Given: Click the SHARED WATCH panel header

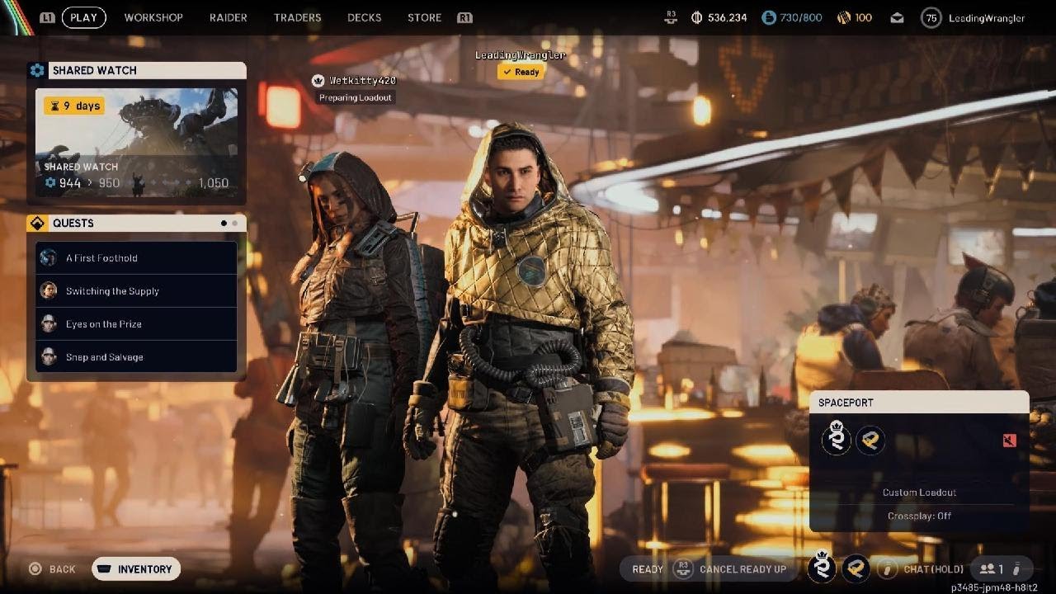Looking at the screenshot, I should click(136, 70).
